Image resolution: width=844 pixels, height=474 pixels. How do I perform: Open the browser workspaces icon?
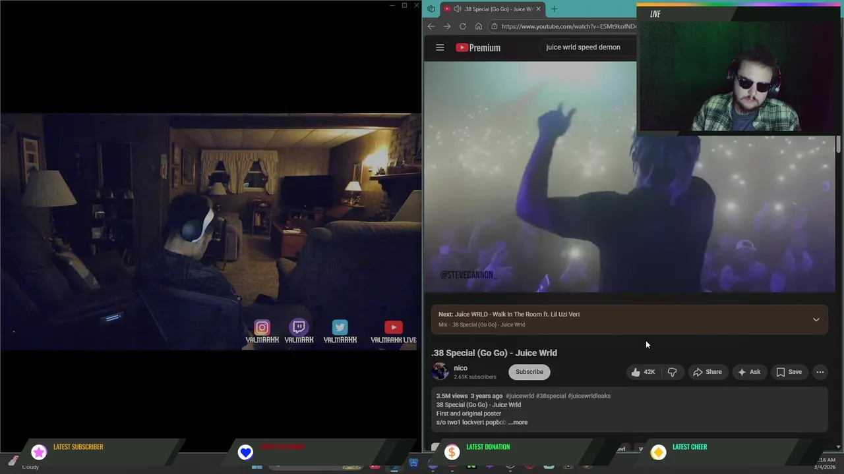pos(431,9)
